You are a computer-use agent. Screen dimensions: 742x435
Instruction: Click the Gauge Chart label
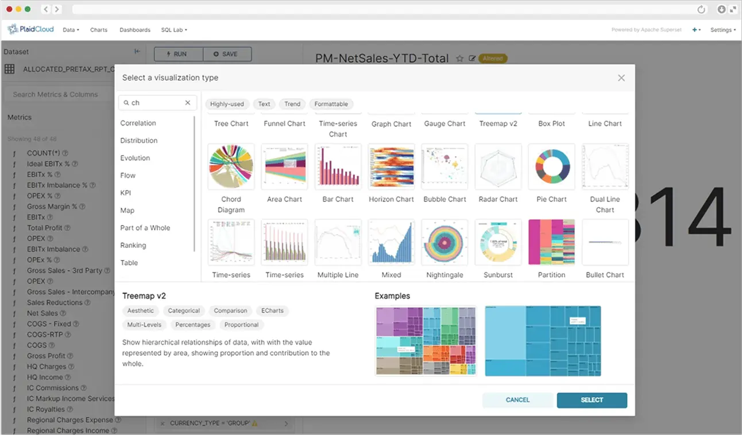pyautogui.click(x=445, y=123)
